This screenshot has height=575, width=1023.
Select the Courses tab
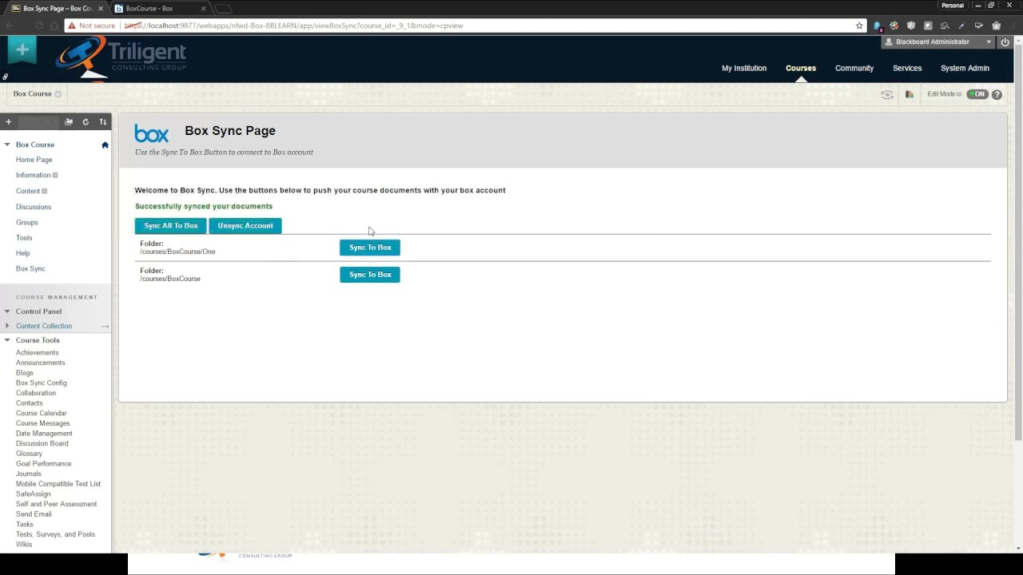[801, 68]
